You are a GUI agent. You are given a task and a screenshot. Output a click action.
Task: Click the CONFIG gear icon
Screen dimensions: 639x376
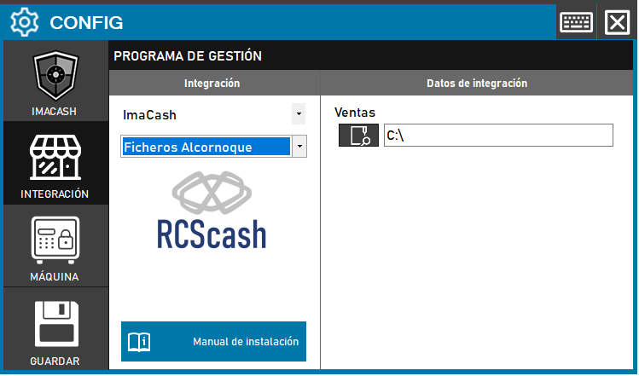tap(23, 22)
